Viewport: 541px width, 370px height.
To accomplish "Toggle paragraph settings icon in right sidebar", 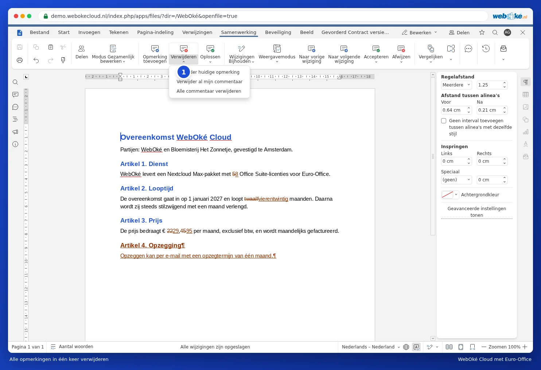I will (526, 82).
